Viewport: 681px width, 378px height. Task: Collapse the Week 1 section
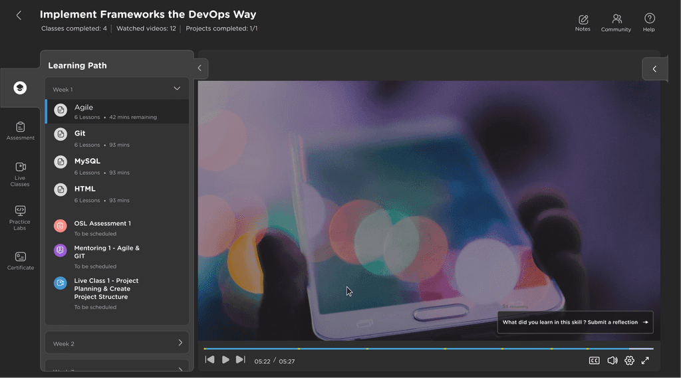point(177,88)
